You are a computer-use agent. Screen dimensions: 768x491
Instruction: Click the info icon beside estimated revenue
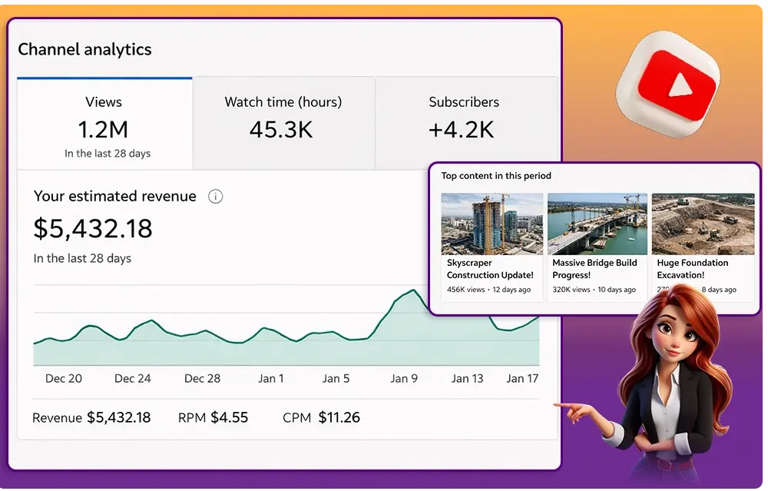tap(216, 197)
